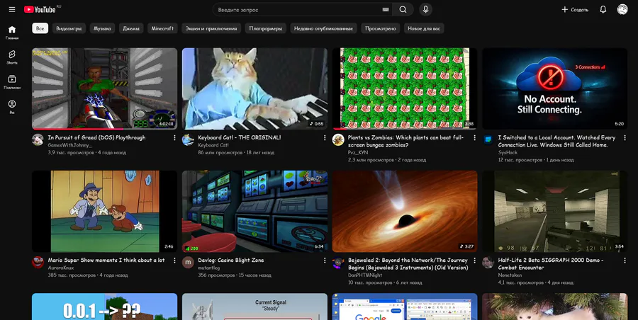Open Casino Blight Zone devlog thumbnail

coord(254,212)
